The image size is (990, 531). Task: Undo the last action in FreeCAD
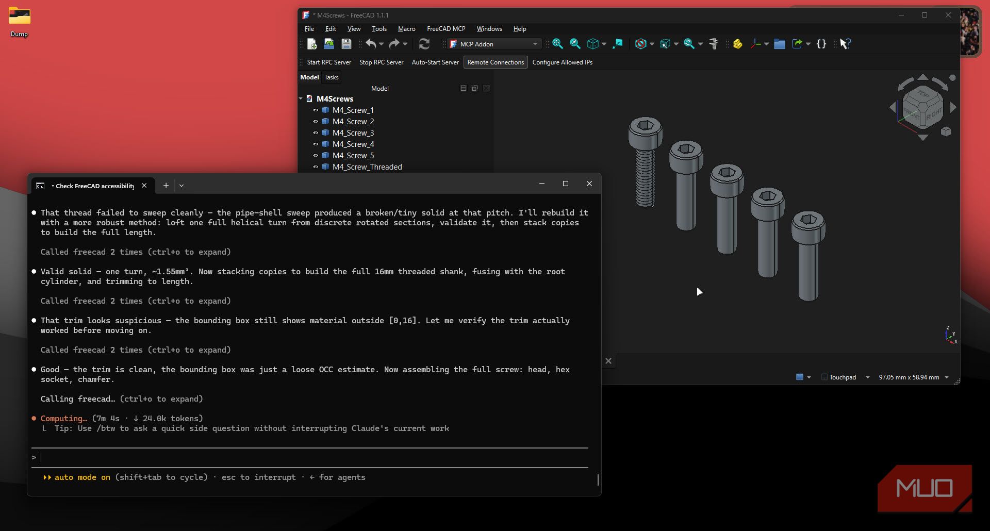point(371,44)
